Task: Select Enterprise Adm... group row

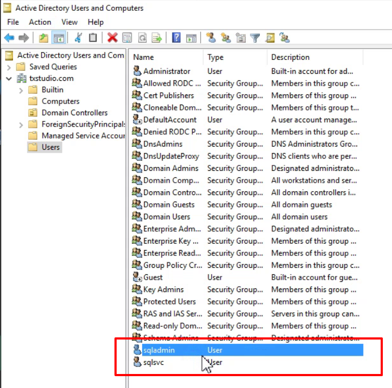Action: pyautogui.click(x=172, y=229)
